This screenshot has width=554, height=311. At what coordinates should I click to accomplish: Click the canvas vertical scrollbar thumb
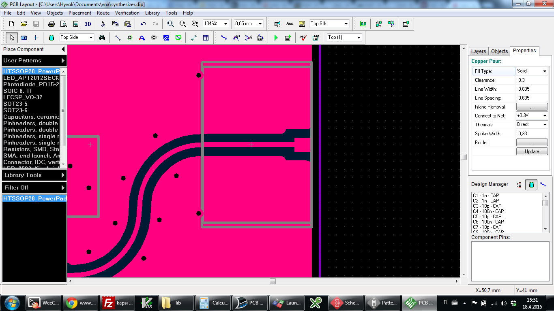coord(464,157)
